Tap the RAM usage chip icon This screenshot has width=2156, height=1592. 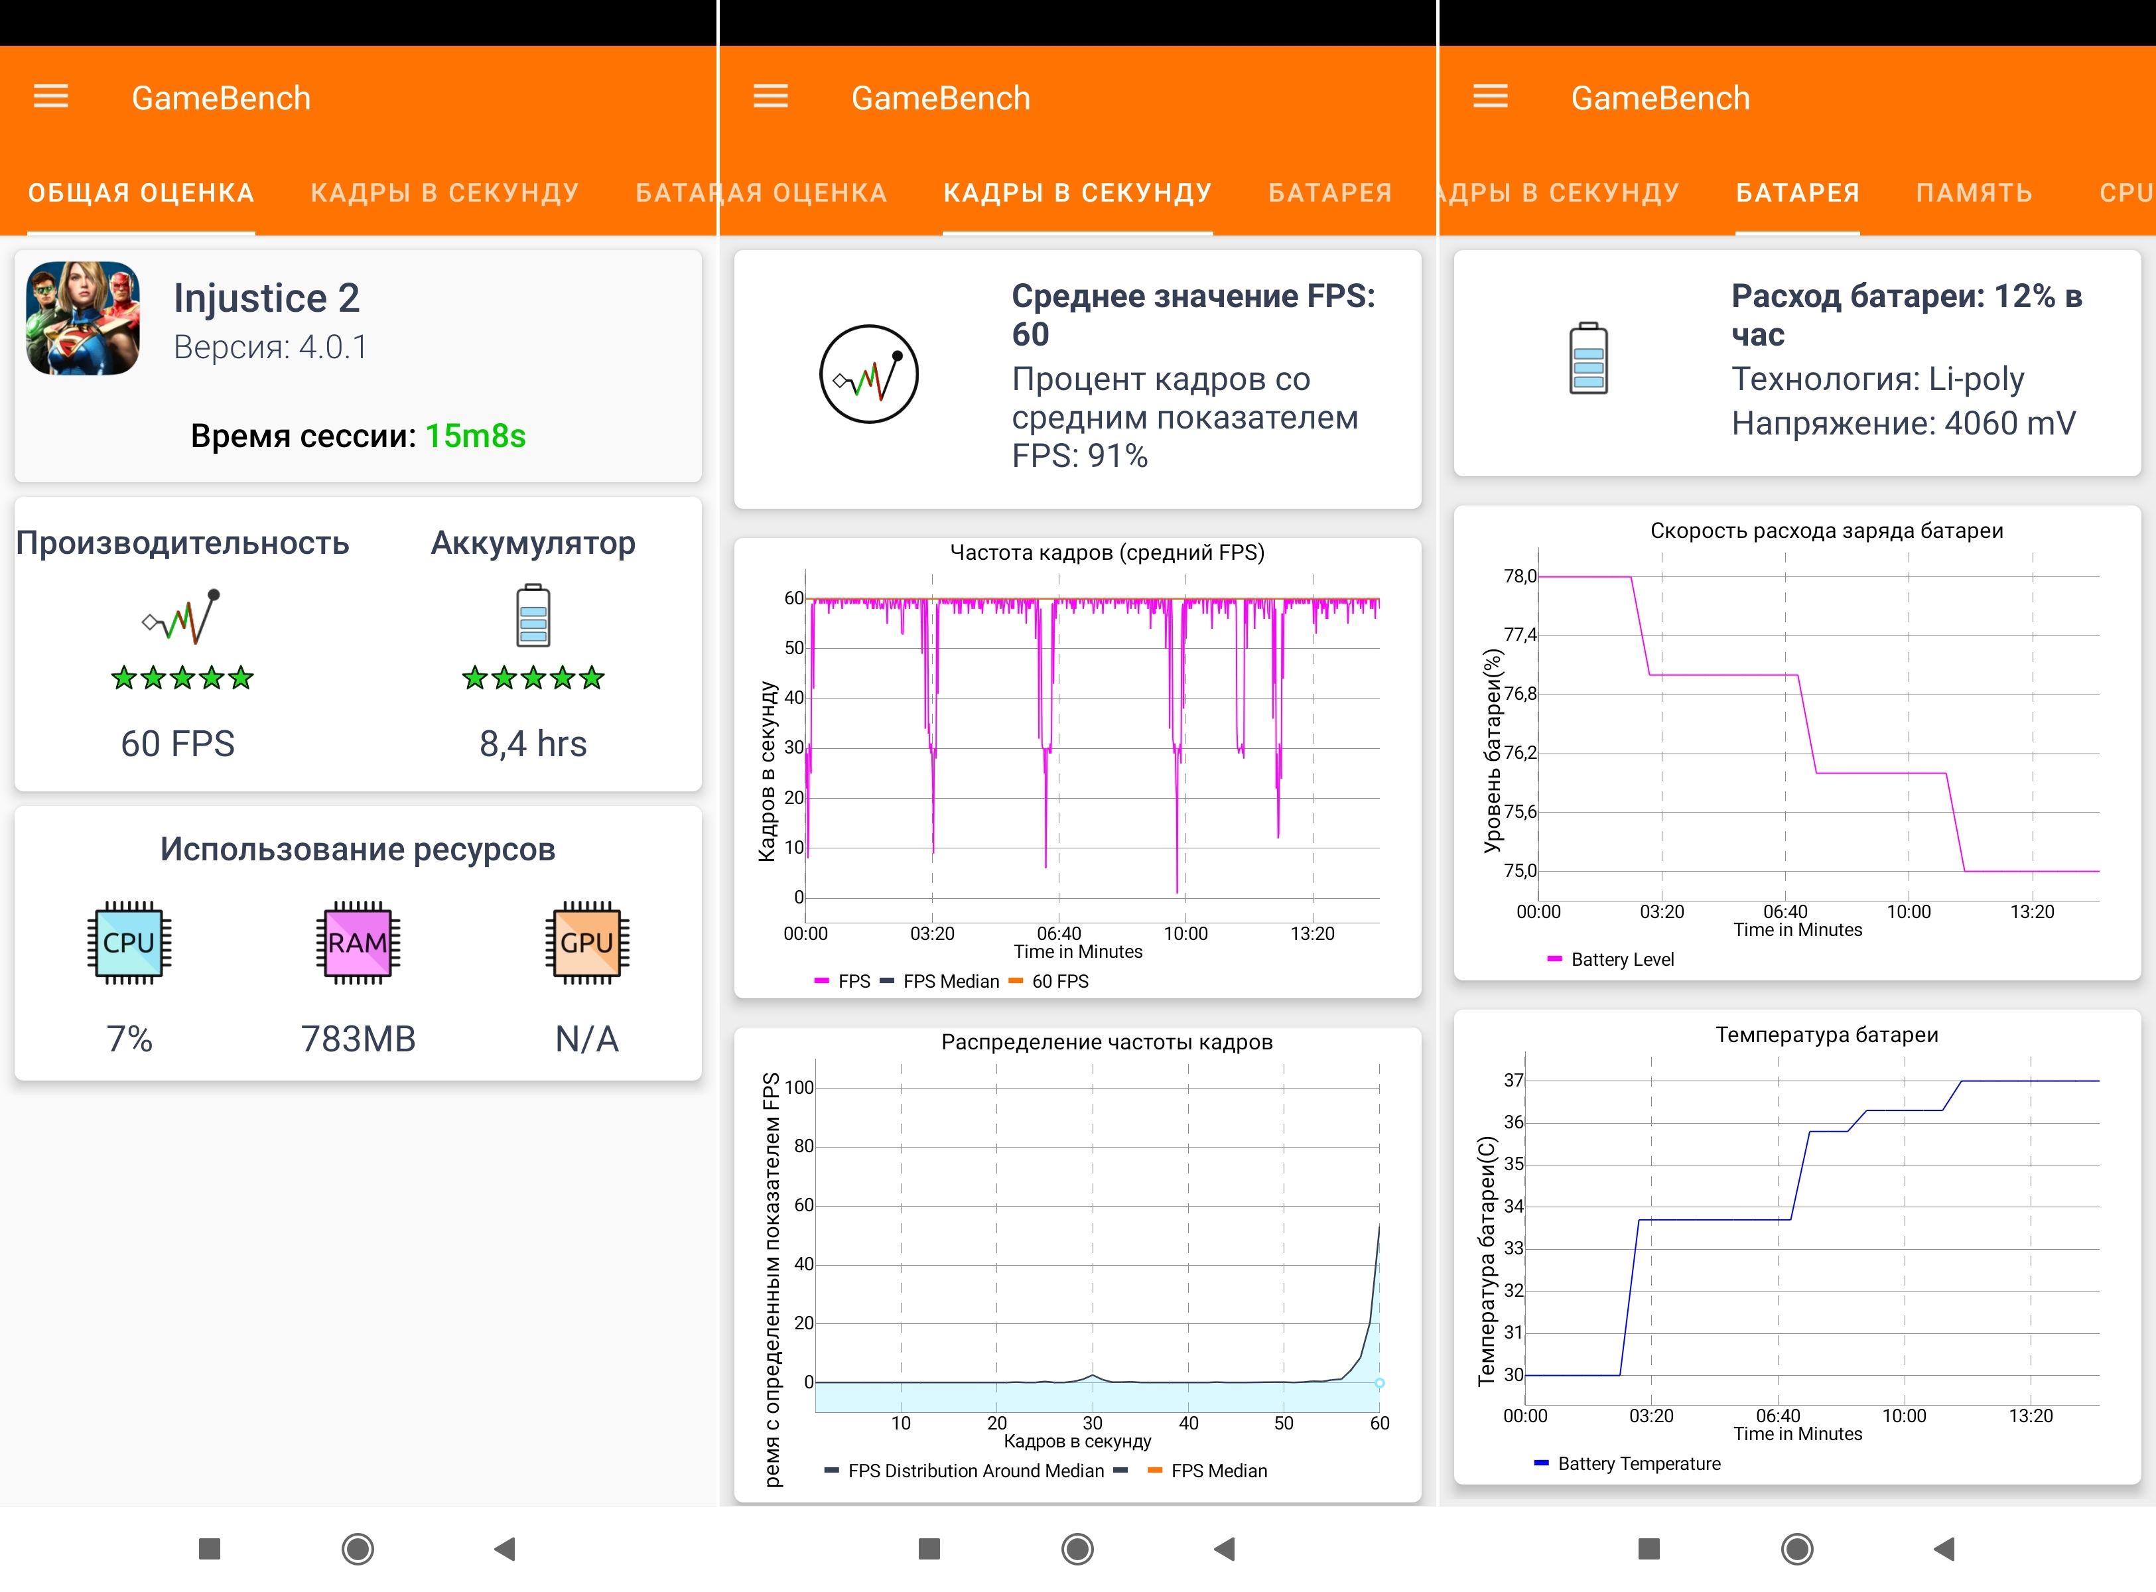358,941
